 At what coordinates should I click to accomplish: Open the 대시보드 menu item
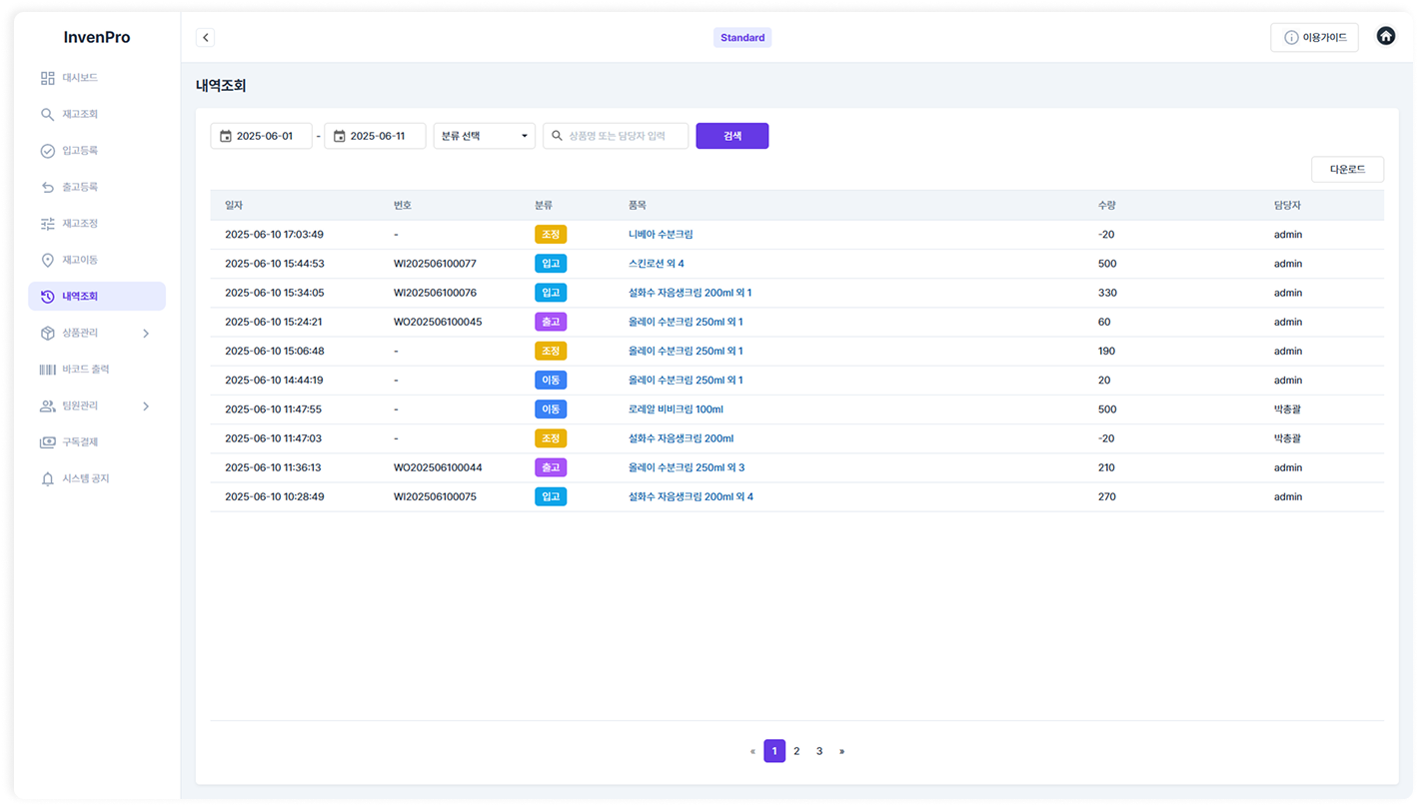pyautogui.click(x=97, y=78)
